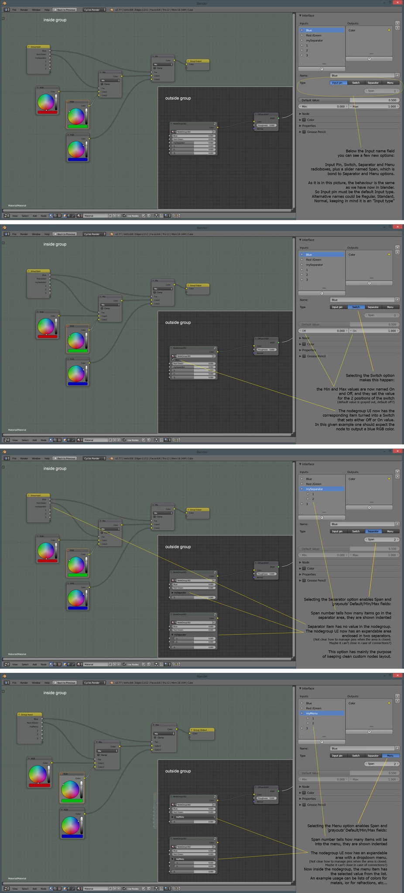Select the highlighted Switch type option
The height and width of the screenshot is (893, 404).
point(356,307)
